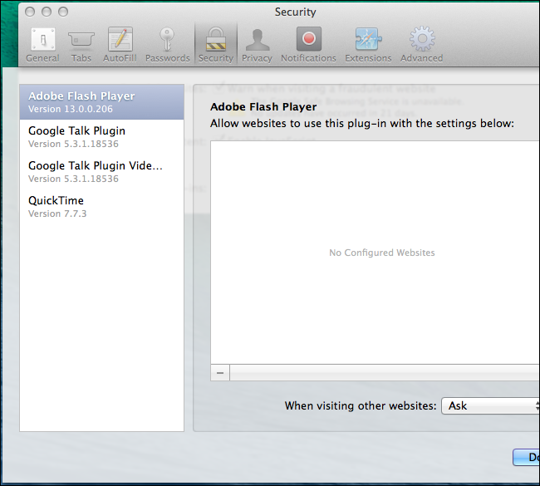
Task: Open the General preferences pane
Action: (42, 45)
